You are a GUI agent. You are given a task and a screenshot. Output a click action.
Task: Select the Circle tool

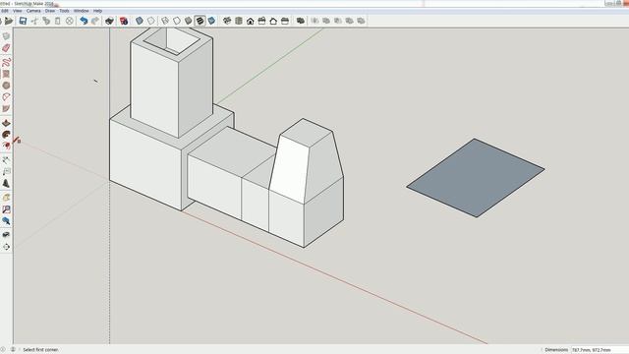pos(6,86)
